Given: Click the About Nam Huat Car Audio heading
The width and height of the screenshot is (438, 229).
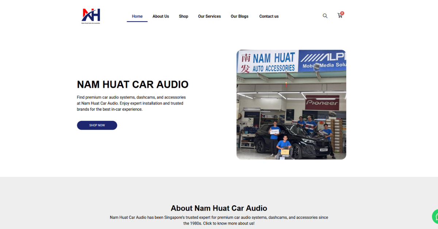Looking at the screenshot, I should point(219,208).
